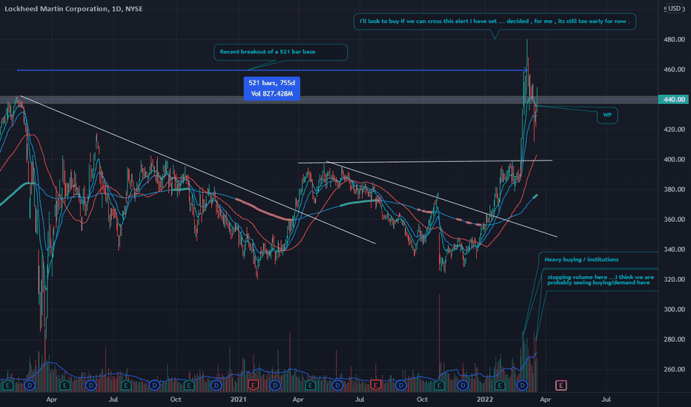Image resolution: width=691 pixels, height=407 pixels.
Task: Open the dividend marker just before the 2021 label
Action: click(x=216, y=386)
